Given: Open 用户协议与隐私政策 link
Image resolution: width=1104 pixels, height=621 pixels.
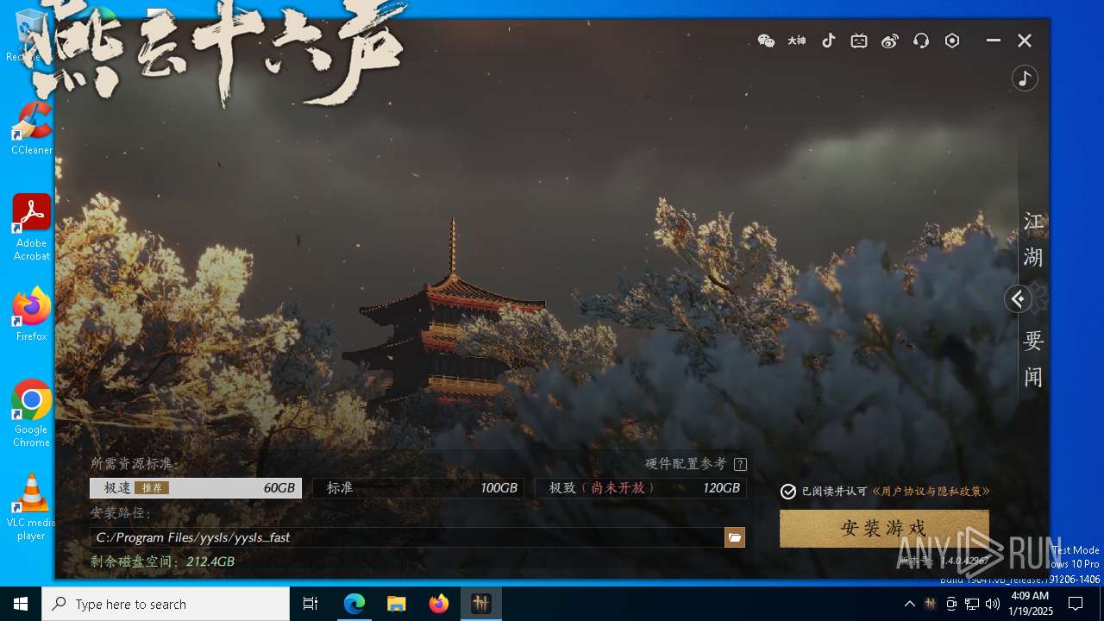Looking at the screenshot, I should [x=931, y=492].
